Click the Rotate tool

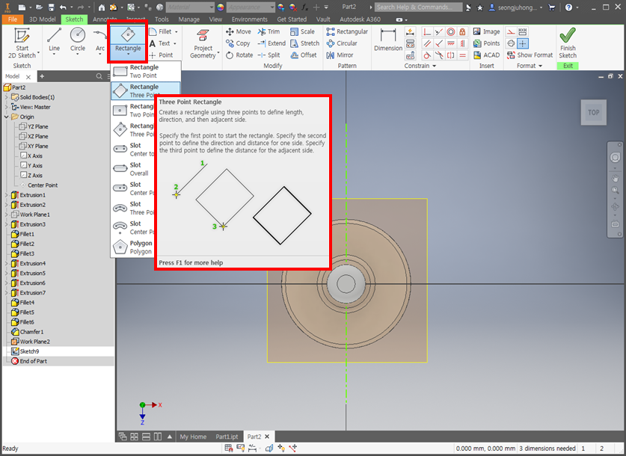coord(239,55)
